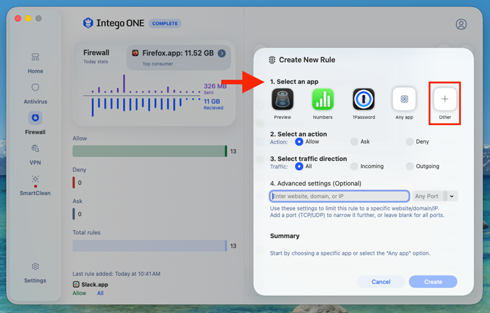Click the Create button
The image size is (490, 313).
tap(433, 282)
